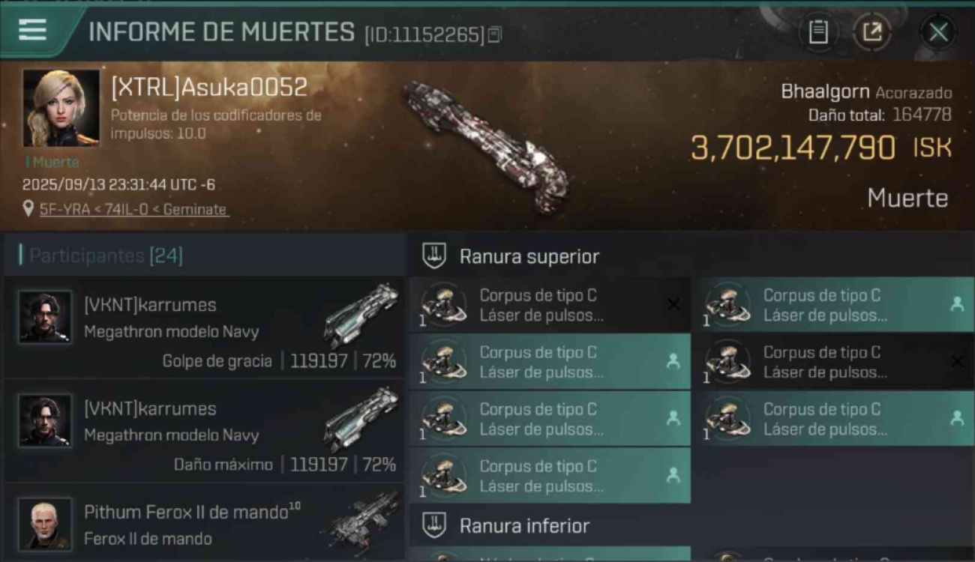Click Megathron Navy ship icon in first row

coord(361,315)
